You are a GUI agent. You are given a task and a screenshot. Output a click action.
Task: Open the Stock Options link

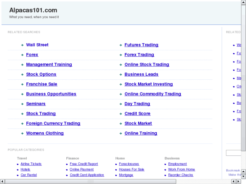point(41,74)
